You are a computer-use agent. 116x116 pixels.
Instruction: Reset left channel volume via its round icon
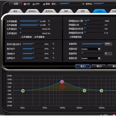pos(49,21)
